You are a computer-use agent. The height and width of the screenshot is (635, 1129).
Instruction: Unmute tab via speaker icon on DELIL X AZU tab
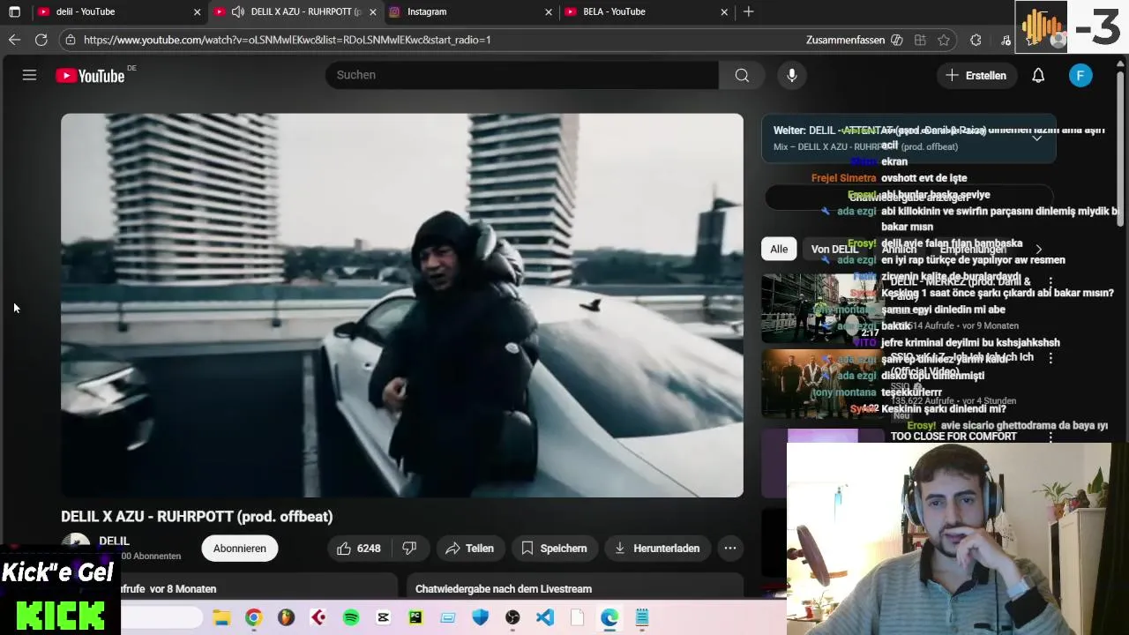point(237,11)
